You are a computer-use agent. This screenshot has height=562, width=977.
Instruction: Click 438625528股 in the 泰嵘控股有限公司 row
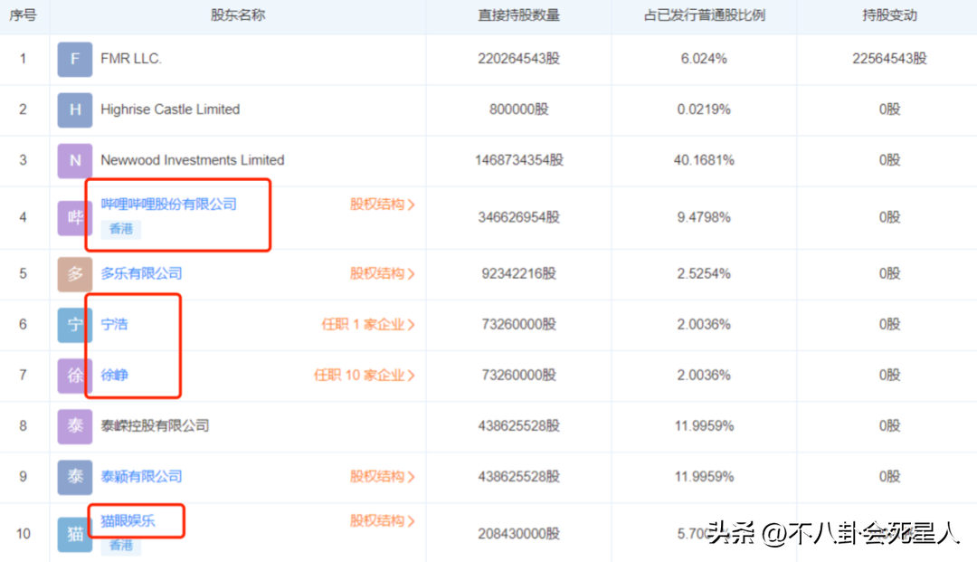pos(519,426)
